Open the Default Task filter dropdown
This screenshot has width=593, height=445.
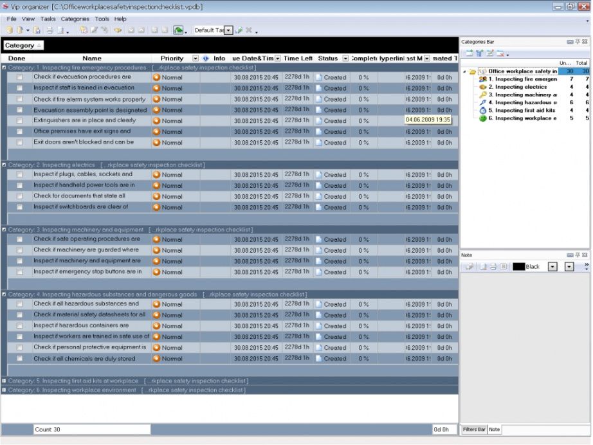click(228, 30)
